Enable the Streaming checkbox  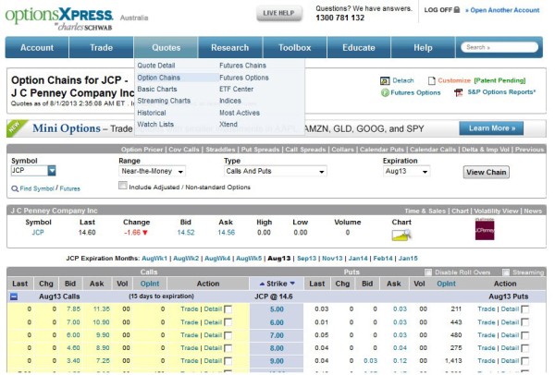[x=506, y=272]
